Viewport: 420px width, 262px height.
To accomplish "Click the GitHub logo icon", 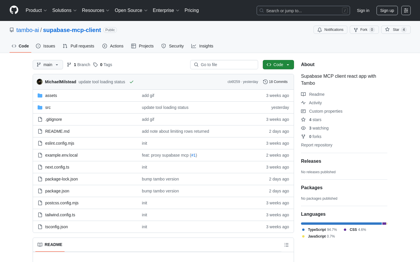I will pyautogui.click(x=14, y=10).
